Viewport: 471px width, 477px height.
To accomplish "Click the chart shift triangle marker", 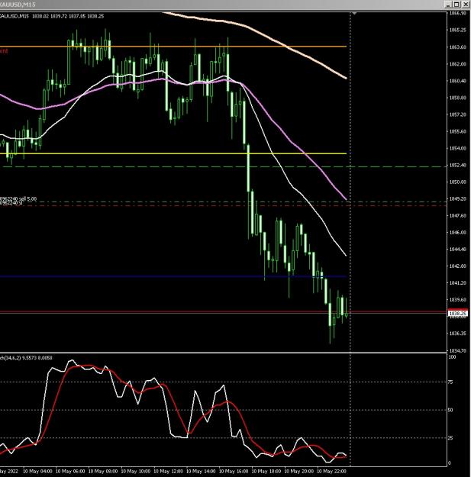I will tap(354, 14).
